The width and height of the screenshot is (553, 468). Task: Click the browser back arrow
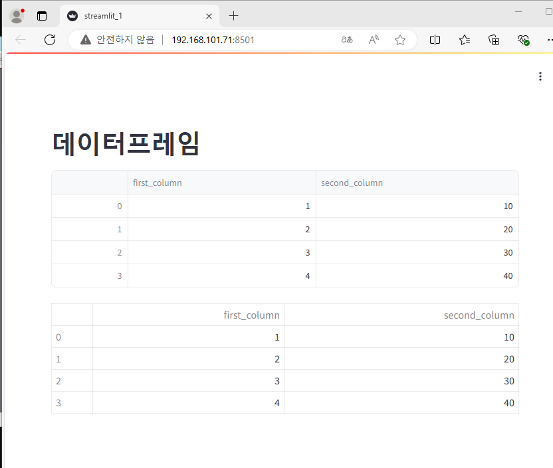pyautogui.click(x=21, y=40)
